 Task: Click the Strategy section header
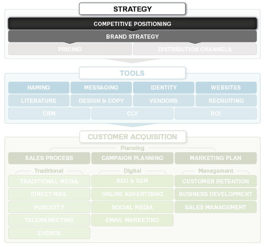pyautogui.click(x=132, y=9)
